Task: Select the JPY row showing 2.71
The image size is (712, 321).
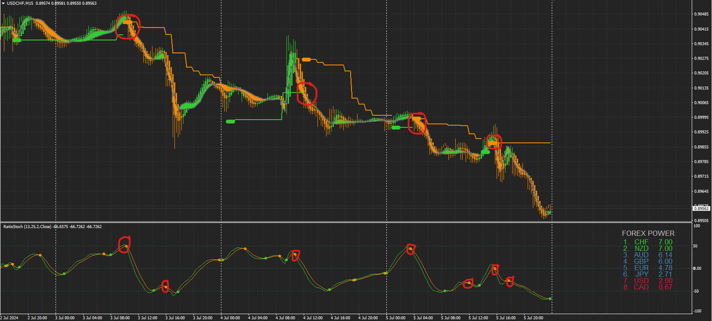Action: coord(648,274)
